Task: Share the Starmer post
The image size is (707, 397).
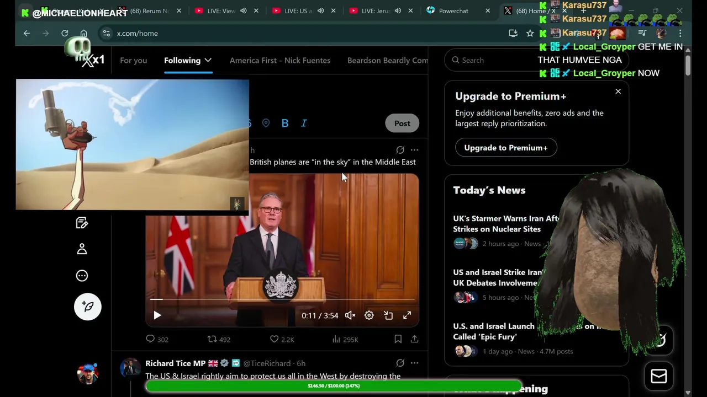Action: 414,339
